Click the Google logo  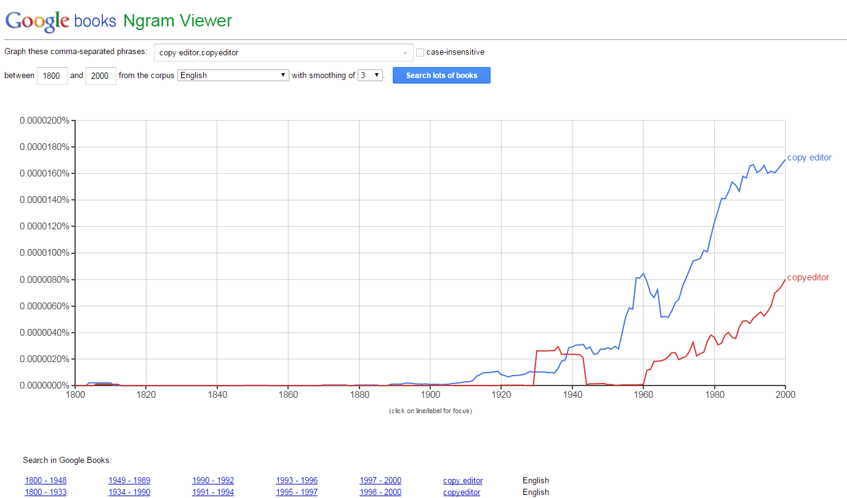37,20
